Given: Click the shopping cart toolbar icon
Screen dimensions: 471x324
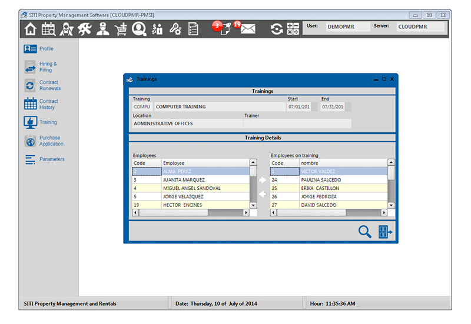Looking at the screenshot, I should click(121, 29).
